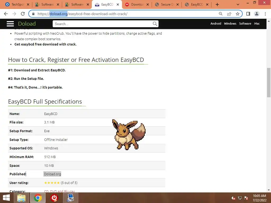Open File Explorer from the taskbar
The width and height of the screenshot is (271, 203).
21,198
